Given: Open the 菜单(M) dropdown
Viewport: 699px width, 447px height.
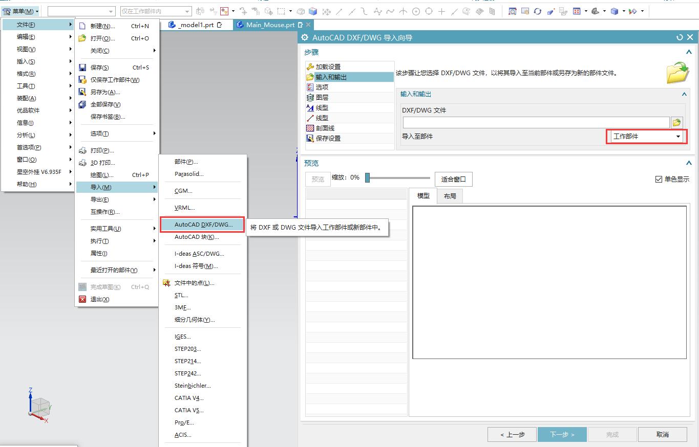Looking at the screenshot, I should pos(20,11).
